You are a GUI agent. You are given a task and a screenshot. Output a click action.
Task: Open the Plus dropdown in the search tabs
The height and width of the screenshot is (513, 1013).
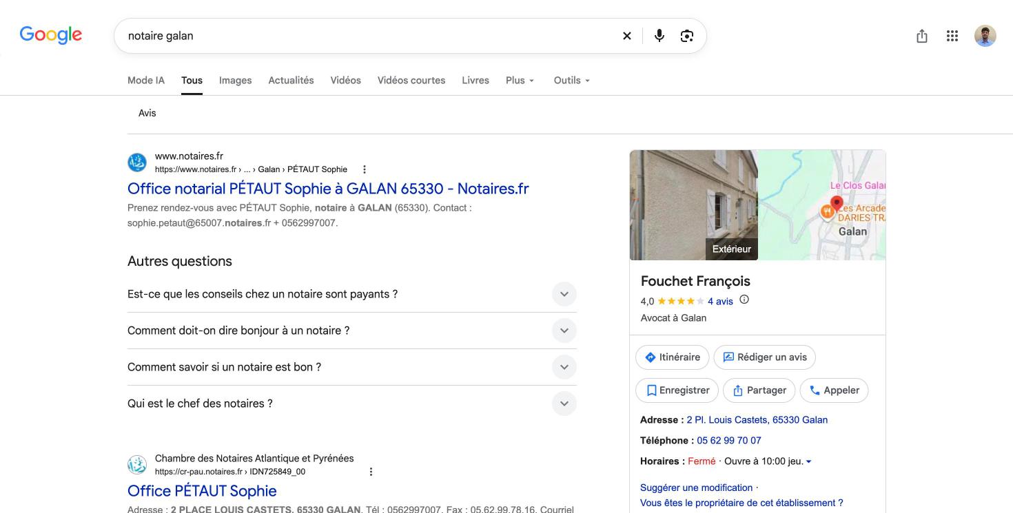pyautogui.click(x=520, y=81)
